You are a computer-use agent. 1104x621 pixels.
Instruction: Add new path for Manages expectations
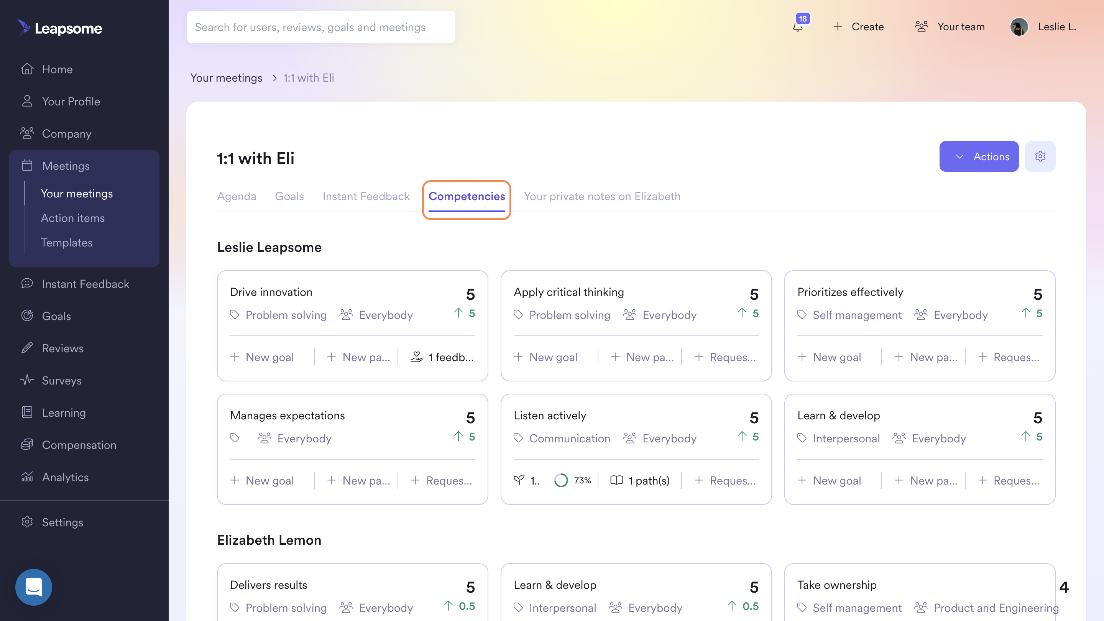click(359, 480)
